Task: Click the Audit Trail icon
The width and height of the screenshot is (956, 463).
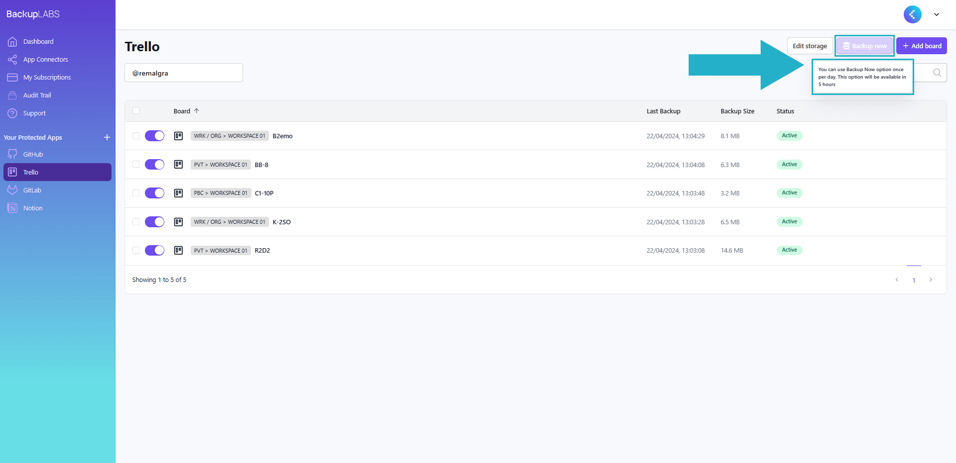Action: click(12, 95)
